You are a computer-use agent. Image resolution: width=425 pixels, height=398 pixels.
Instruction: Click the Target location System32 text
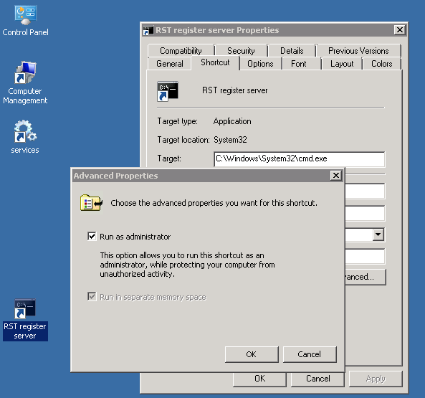[x=230, y=140]
